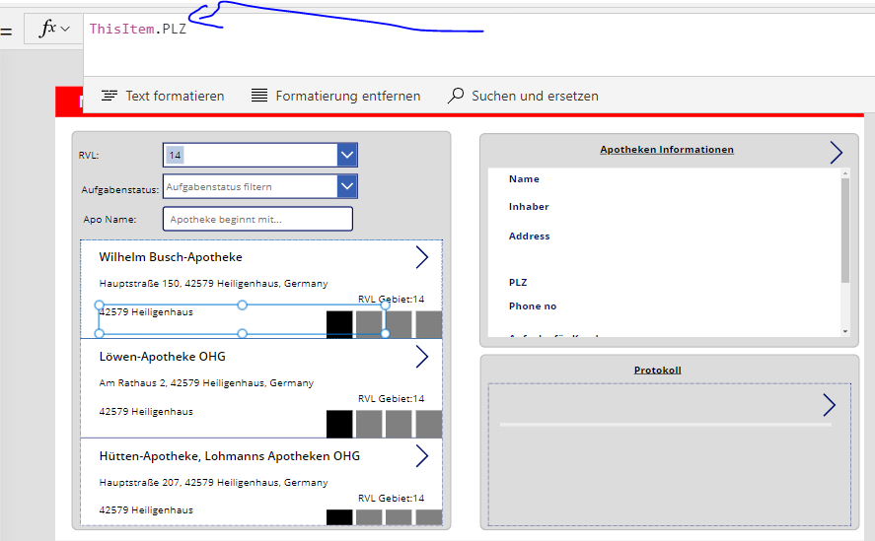This screenshot has height=541, width=875.
Task: Click black status square in Löwen-Apotheke row
Action: pos(339,424)
